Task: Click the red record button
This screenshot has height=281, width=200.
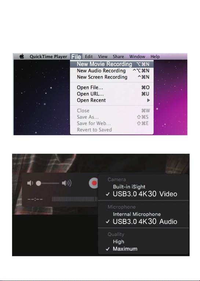Action: pos(94,183)
